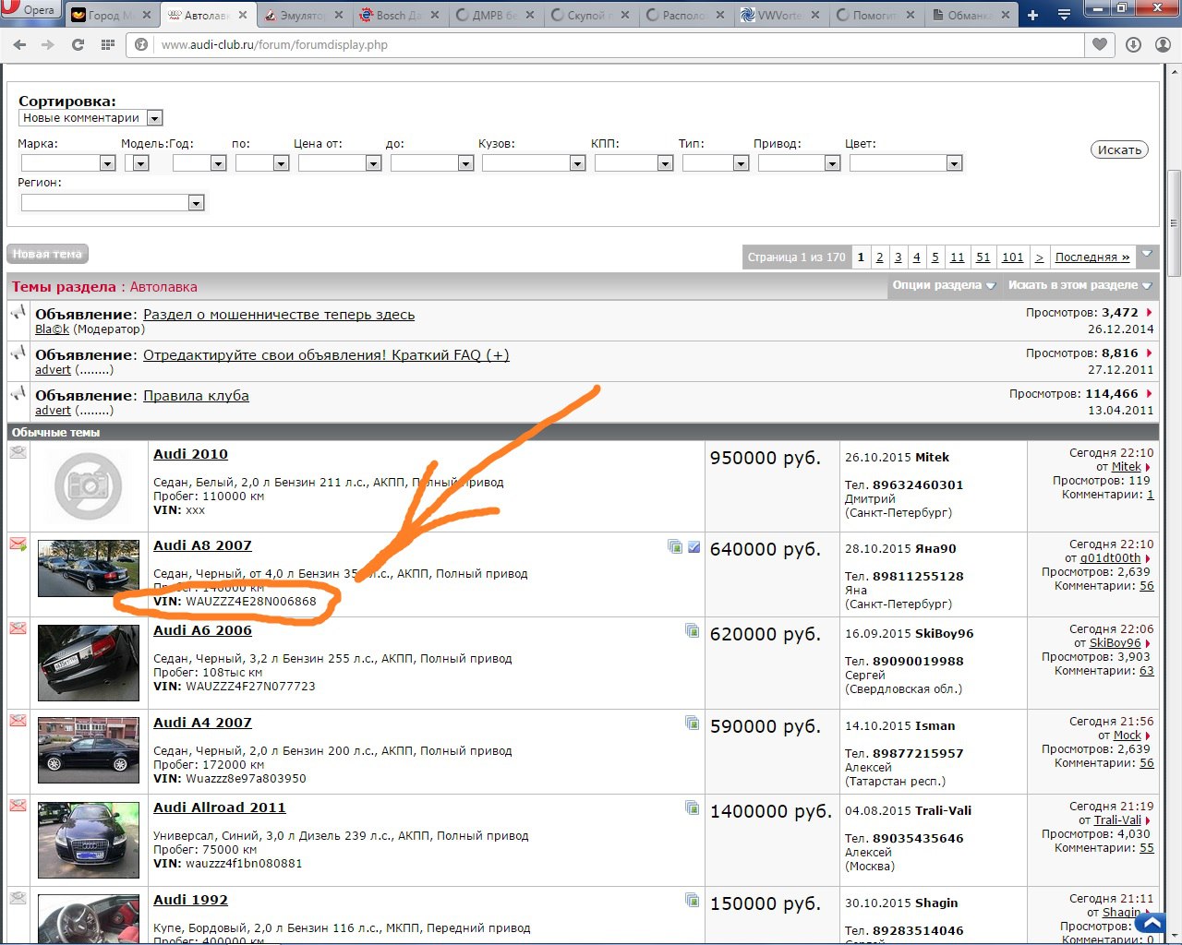Click the envelope status icon of Audi A4 2007

[18, 720]
